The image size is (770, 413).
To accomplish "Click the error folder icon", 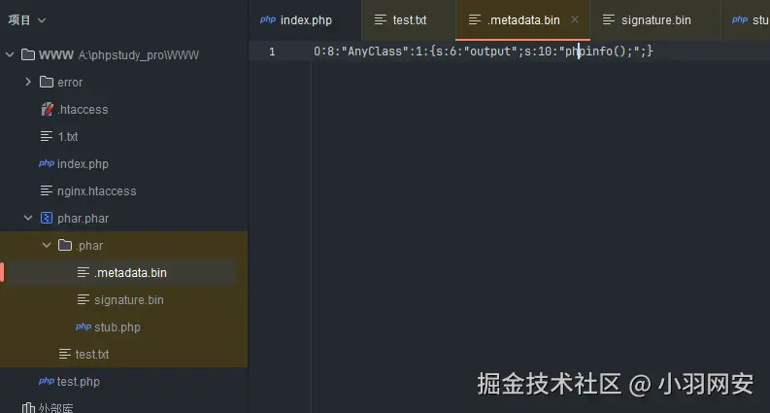I will [47, 82].
